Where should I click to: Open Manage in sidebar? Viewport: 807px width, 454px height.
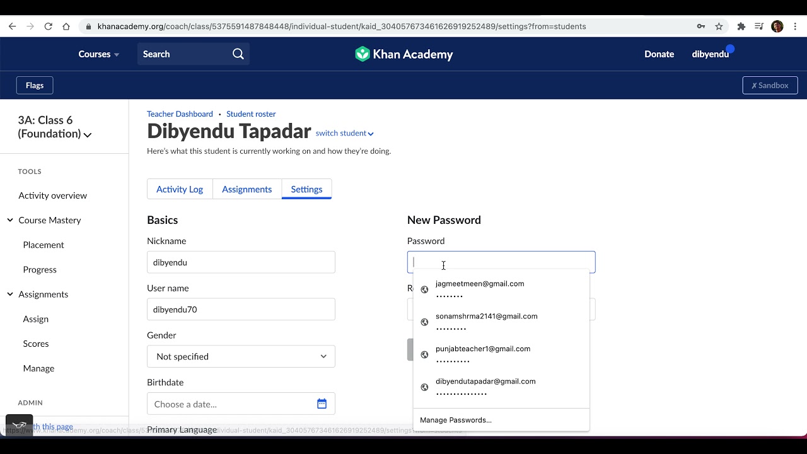coord(38,368)
